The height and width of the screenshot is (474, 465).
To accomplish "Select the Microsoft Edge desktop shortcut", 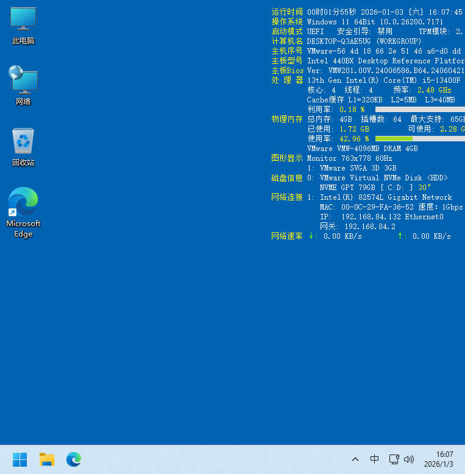I will (x=23, y=211).
